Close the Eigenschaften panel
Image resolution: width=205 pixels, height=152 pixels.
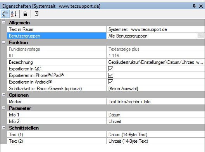pos(201,6)
